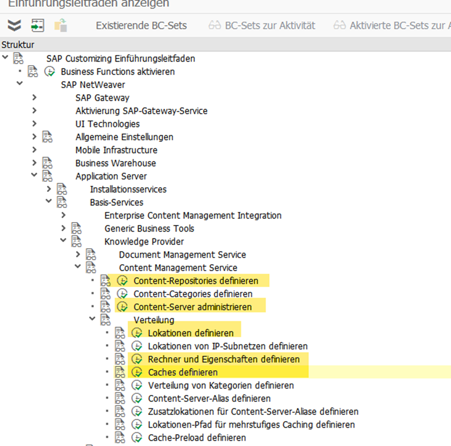Image resolution: width=451 pixels, height=446 pixels.
Task: Execute Caches definieren activity icon
Action: click(137, 372)
